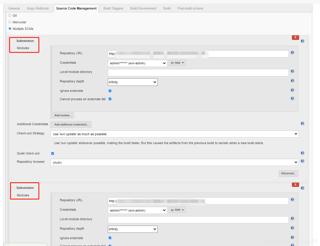320x246 pixels.
Task: Toggle first Cancel process on externals fail checkbox
Action: [110, 99]
